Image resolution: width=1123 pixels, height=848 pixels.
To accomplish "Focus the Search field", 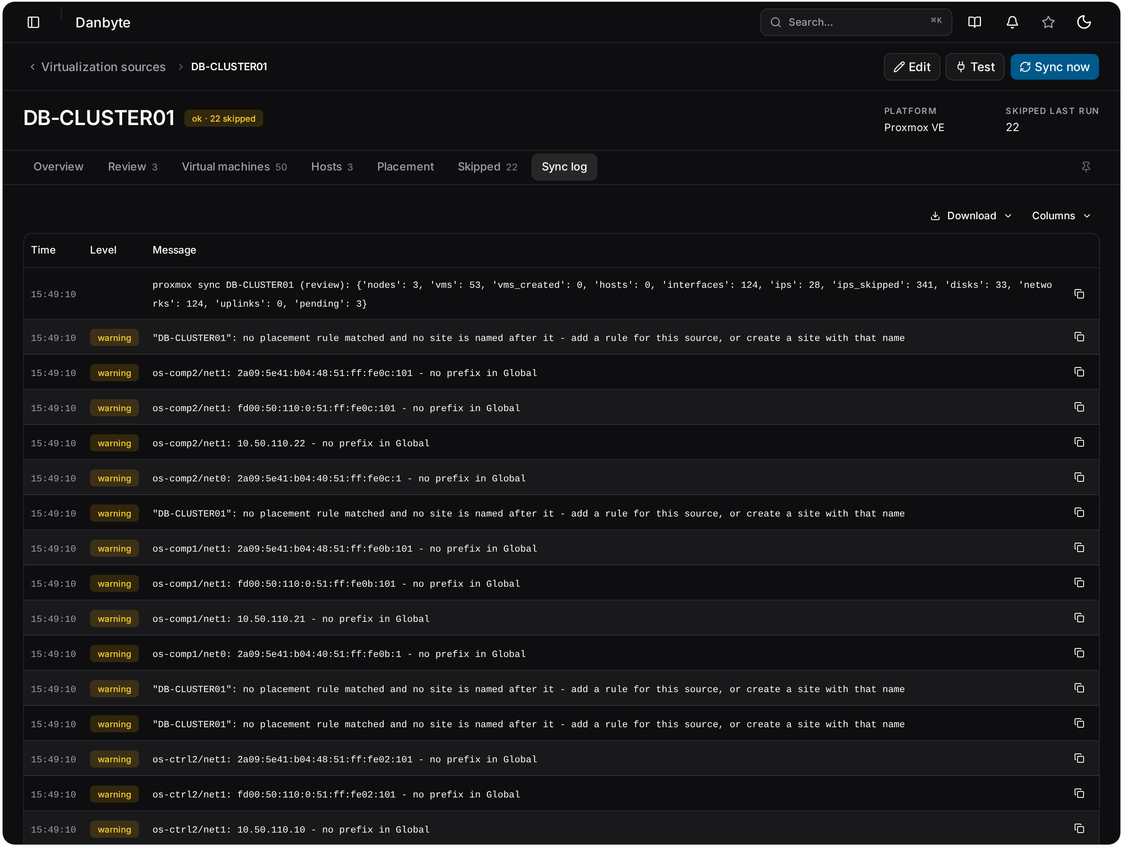I will click(856, 22).
